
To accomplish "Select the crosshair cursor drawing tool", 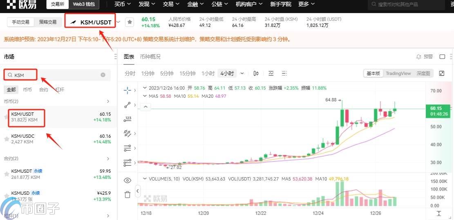I will pyautogui.click(x=127, y=90).
